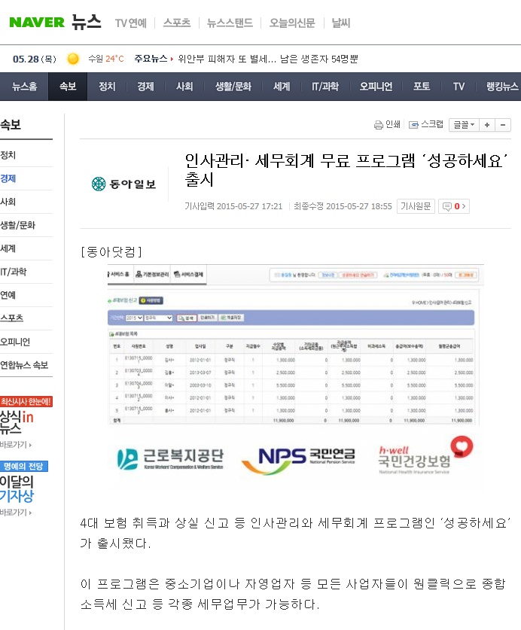521x630 pixels.
Task: Click the [동아닷컴] byline text
Action: [x=111, y=252]
